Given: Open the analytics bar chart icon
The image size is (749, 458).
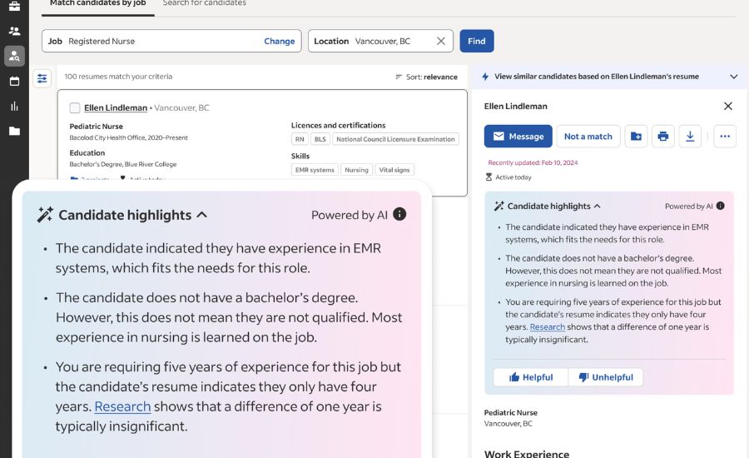Looking at the screenshot, I should [14, 106].
